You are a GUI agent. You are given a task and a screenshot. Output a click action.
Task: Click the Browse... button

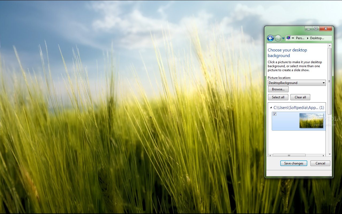(278, 89)
